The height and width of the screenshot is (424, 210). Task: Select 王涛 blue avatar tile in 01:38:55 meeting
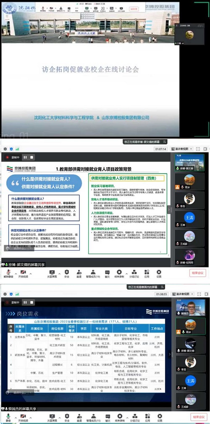190,383
